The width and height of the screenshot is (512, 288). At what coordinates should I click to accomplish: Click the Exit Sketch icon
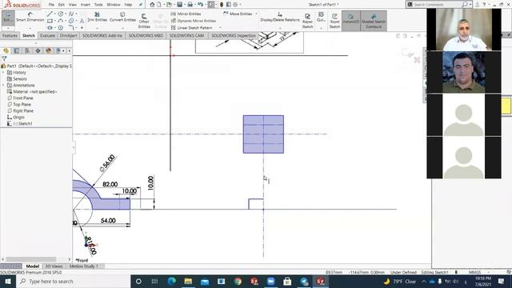7,17
